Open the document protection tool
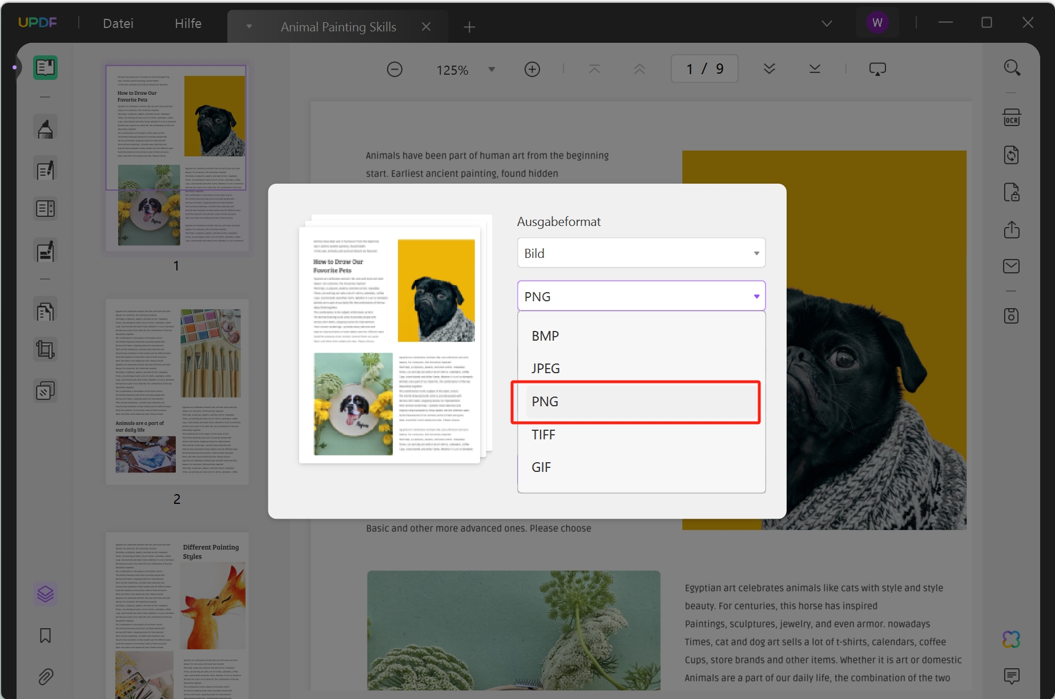Image resolution: width=1055 pixels, height=699 pixels. pyautogui.click(x=1012, y=192)
